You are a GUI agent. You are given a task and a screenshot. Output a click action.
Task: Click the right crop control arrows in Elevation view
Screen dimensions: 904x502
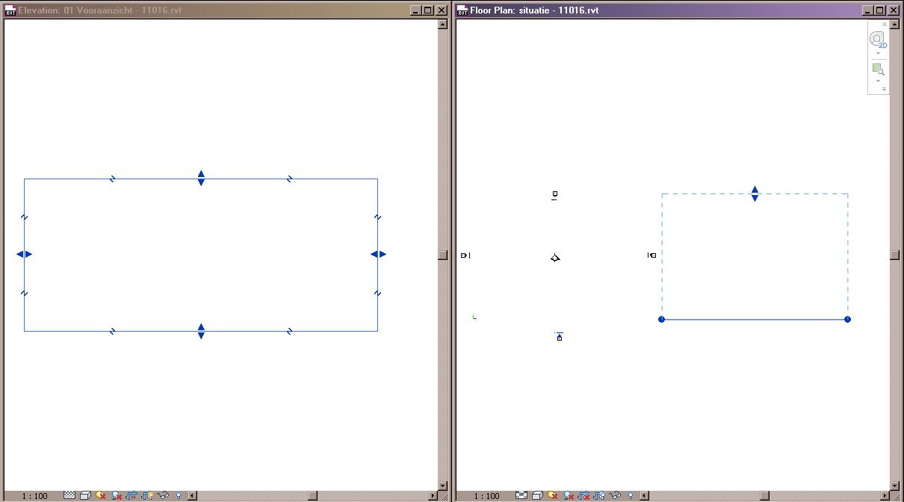[378, 254]
